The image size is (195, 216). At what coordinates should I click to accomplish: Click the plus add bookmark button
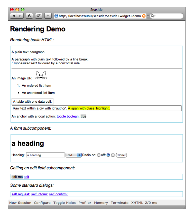pyautogui.click(x=48, y=16)
